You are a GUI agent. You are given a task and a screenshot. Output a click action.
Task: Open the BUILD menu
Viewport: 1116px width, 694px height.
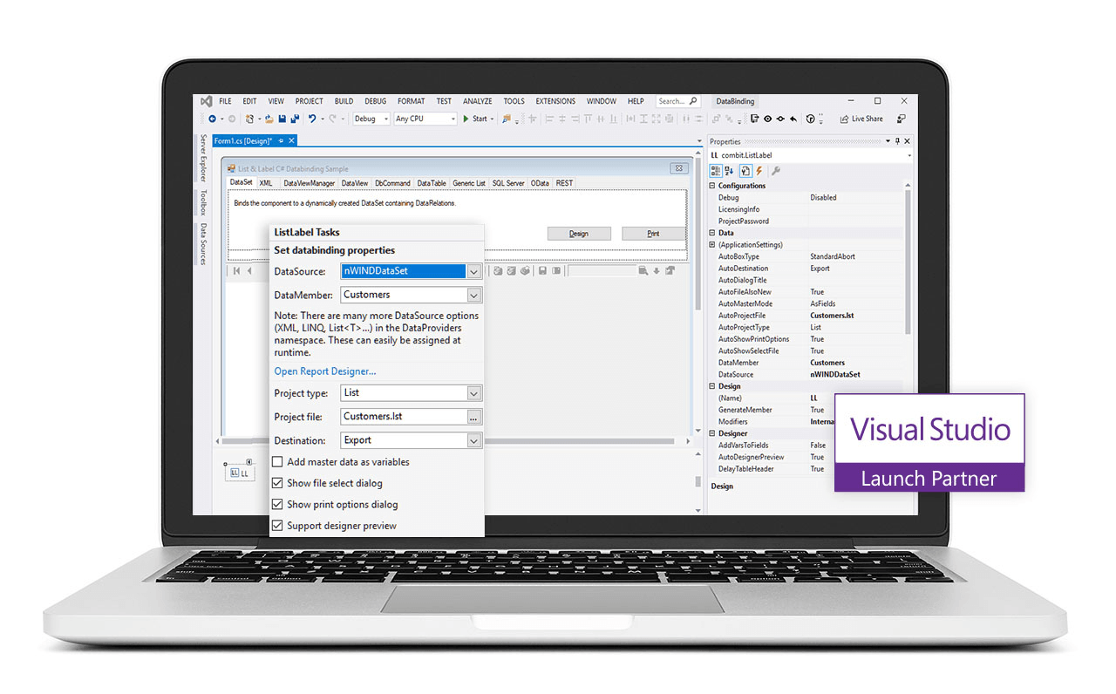pos(344,101)
